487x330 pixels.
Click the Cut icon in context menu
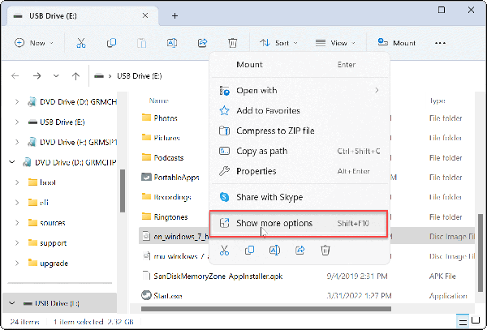click(x=227, y=251)
